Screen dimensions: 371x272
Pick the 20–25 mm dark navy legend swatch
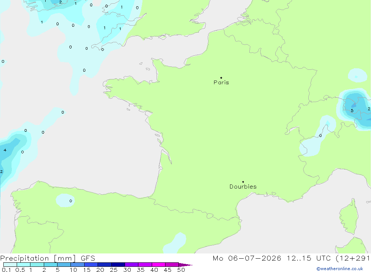point(104,265)
